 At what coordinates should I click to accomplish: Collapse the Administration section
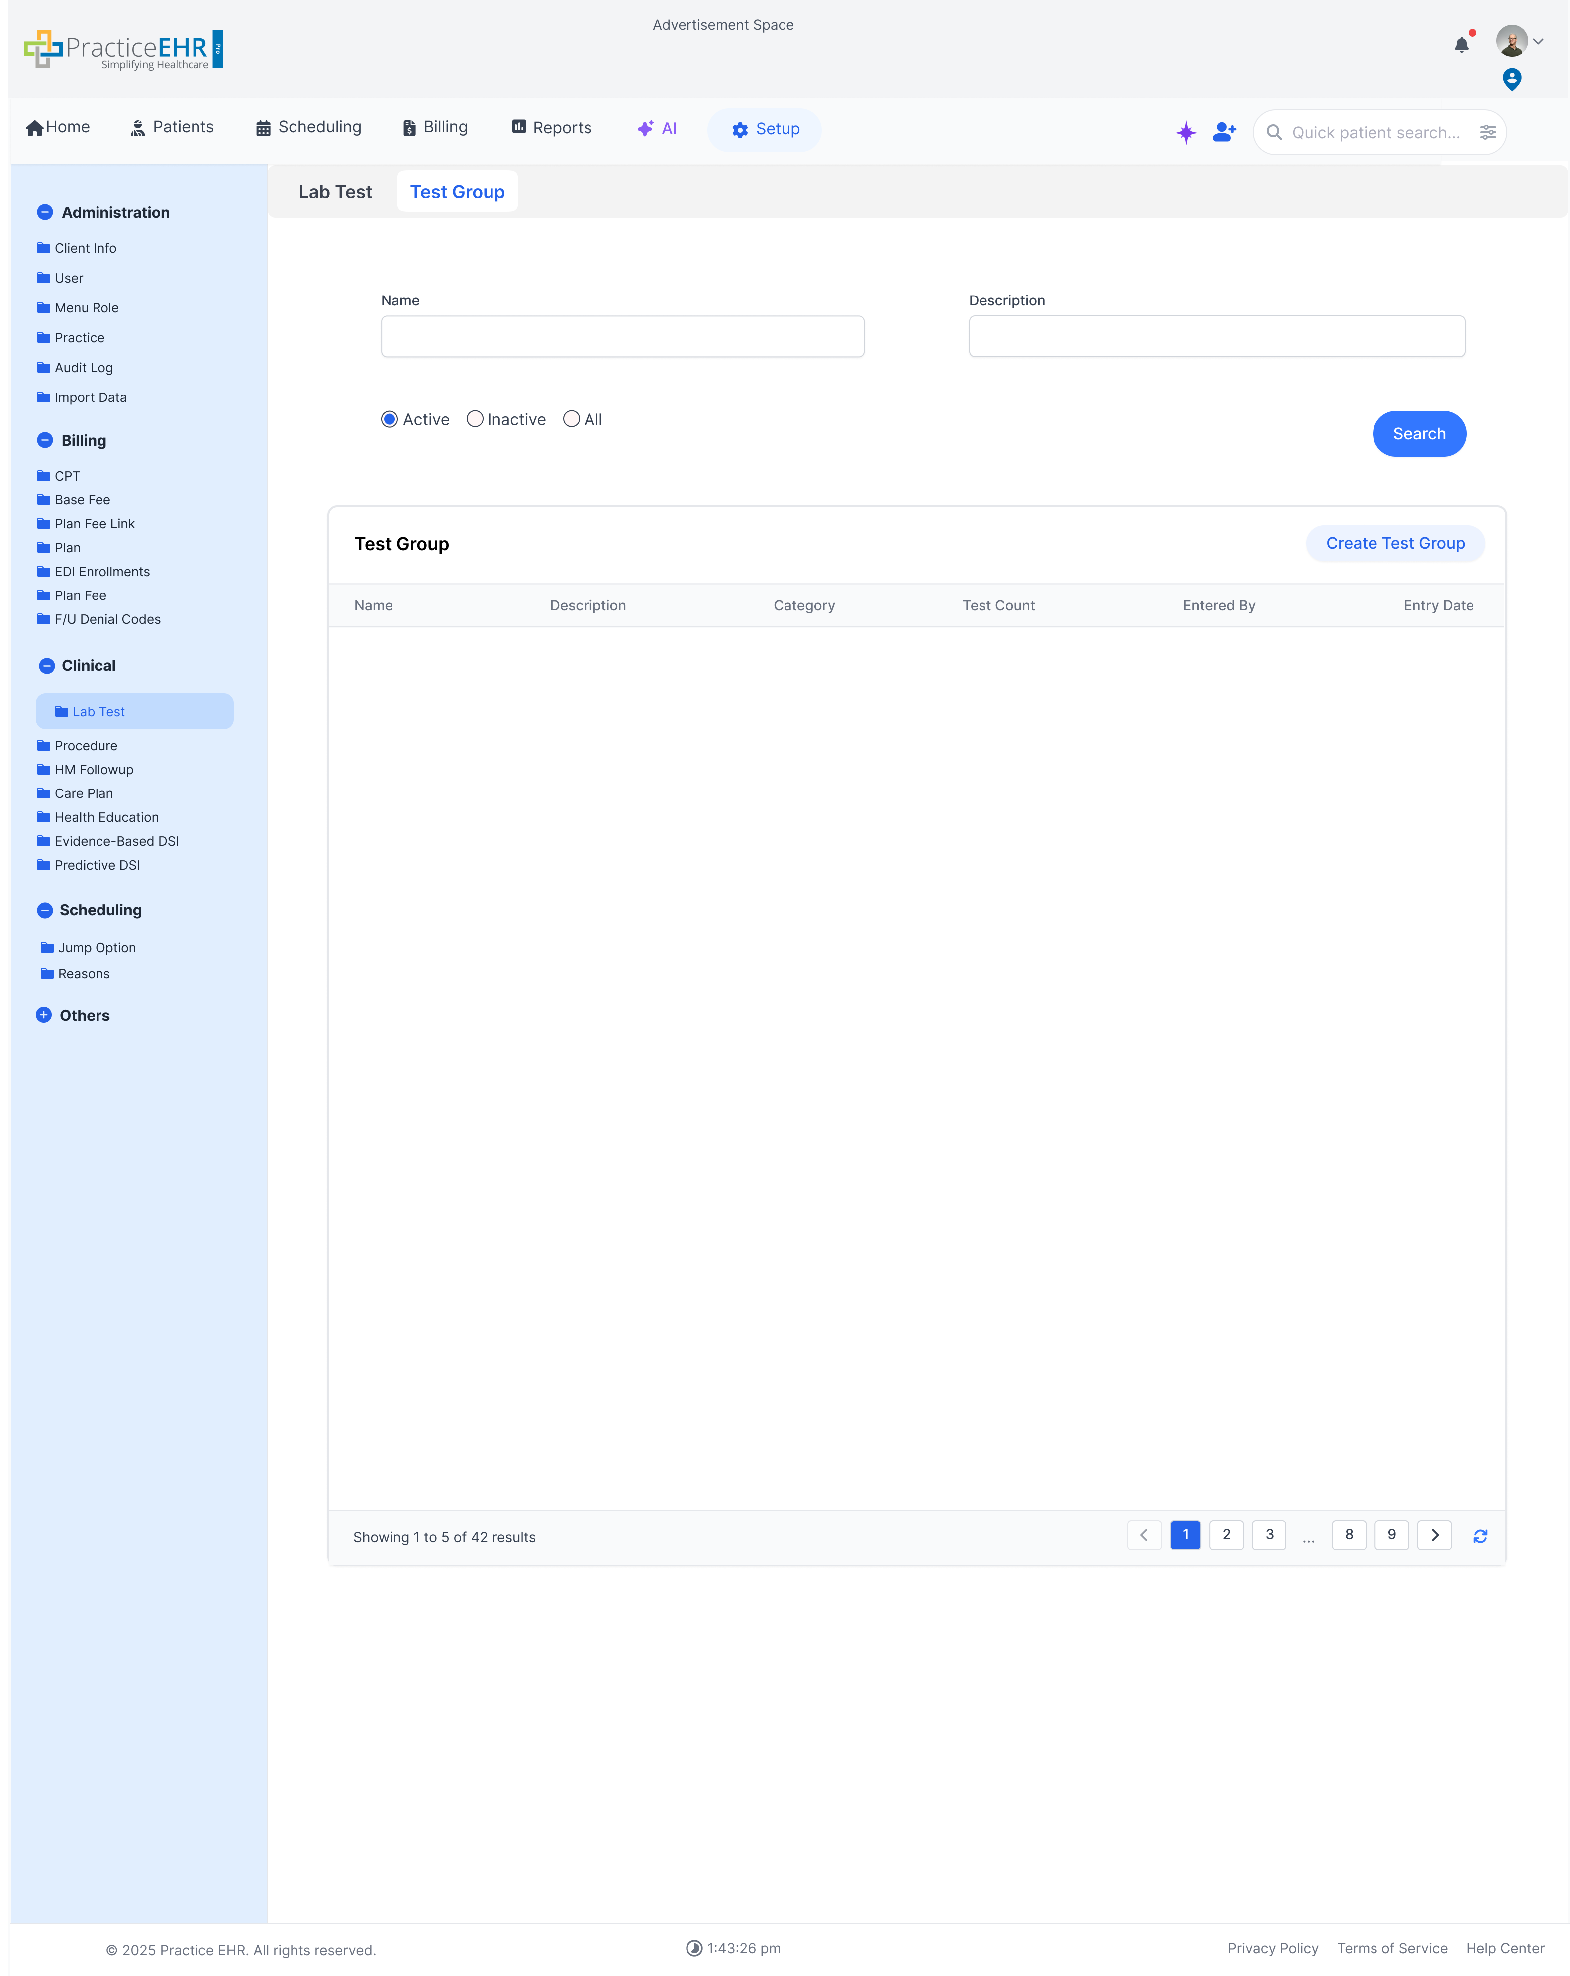point(45,212)
